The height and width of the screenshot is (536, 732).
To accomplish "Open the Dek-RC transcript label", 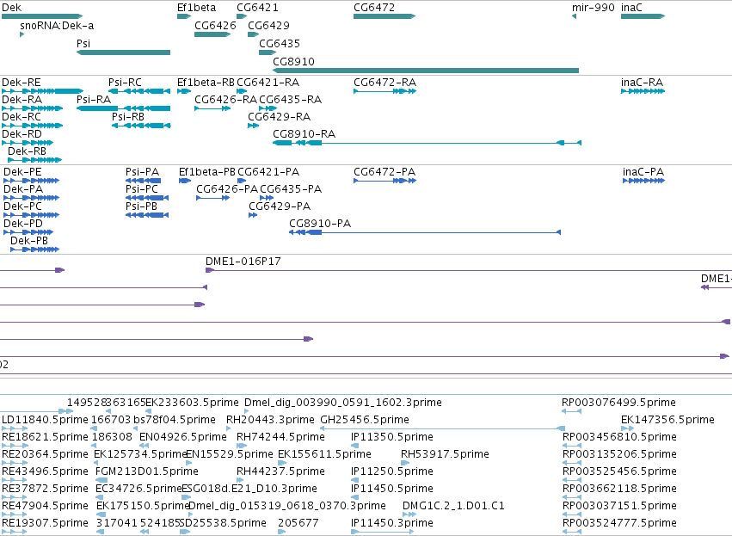I will point(22,117).
